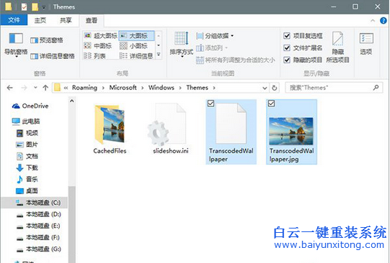Open the 桌面 desktop folder
Viewport: 390px width, 263px height.
coord(27,191)
